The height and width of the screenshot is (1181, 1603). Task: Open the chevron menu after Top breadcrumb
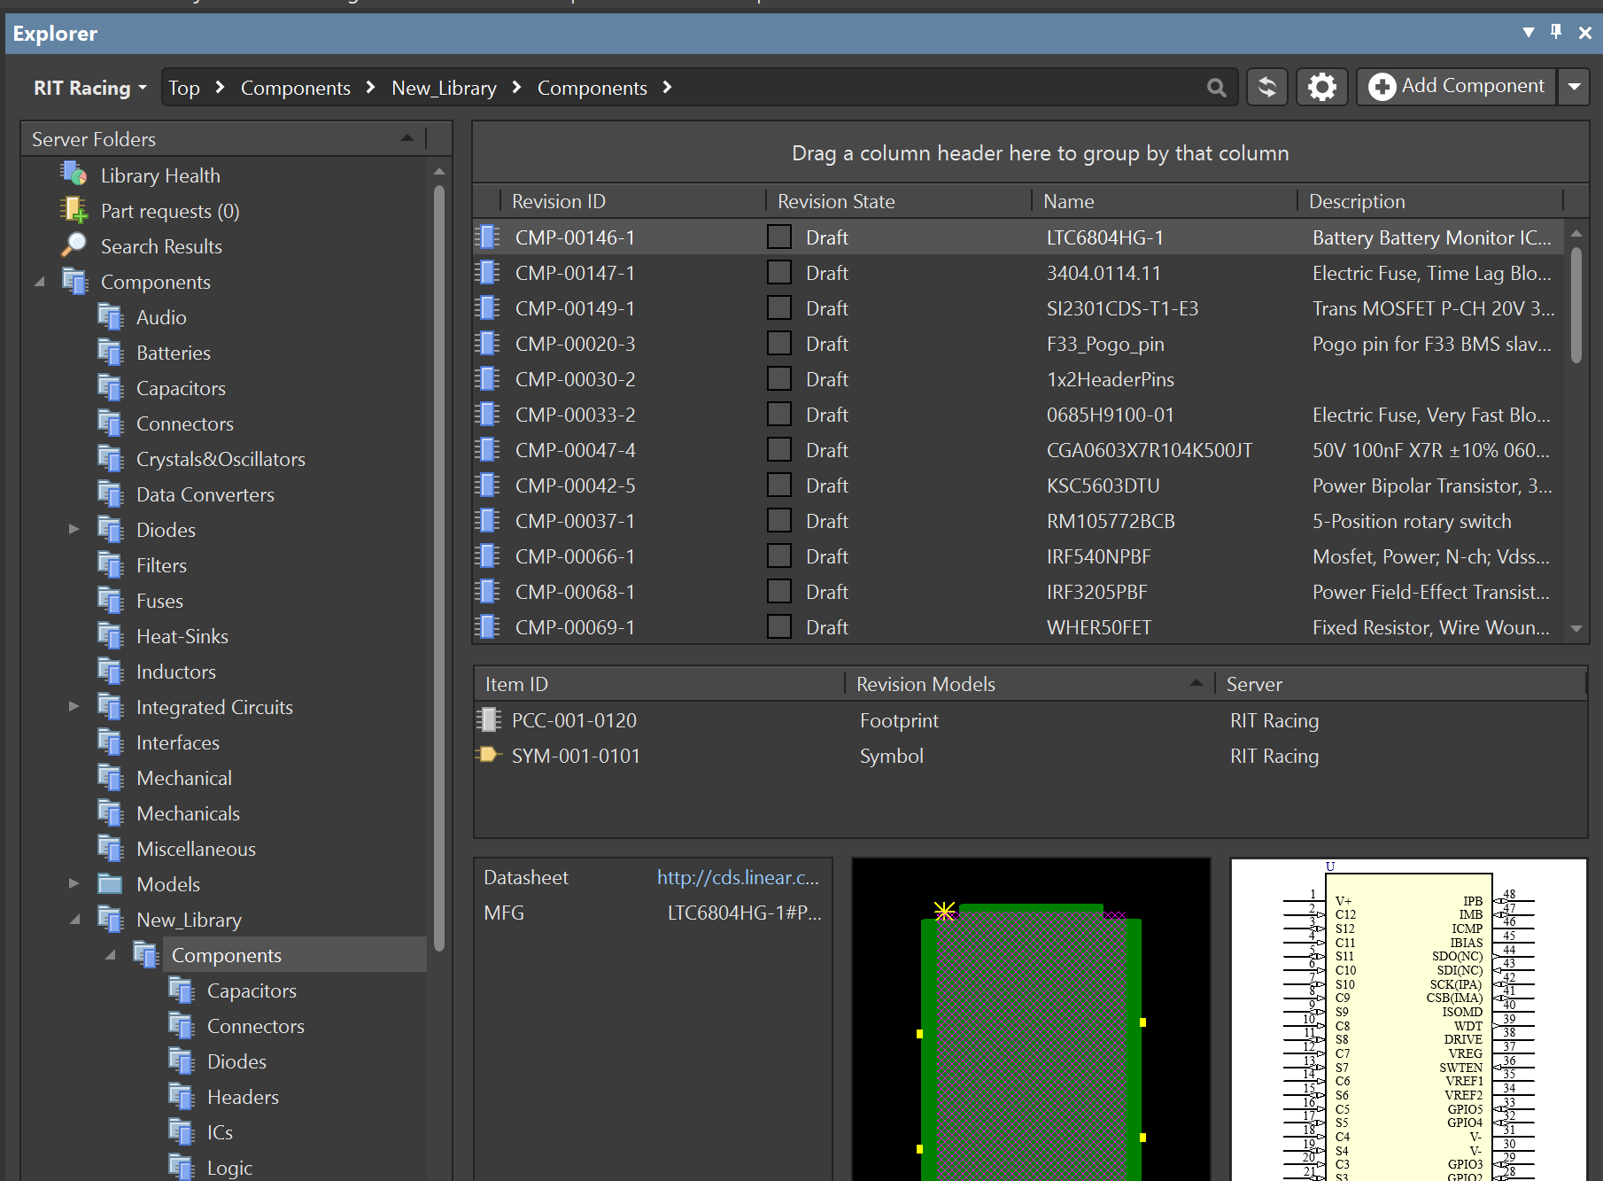220,87
